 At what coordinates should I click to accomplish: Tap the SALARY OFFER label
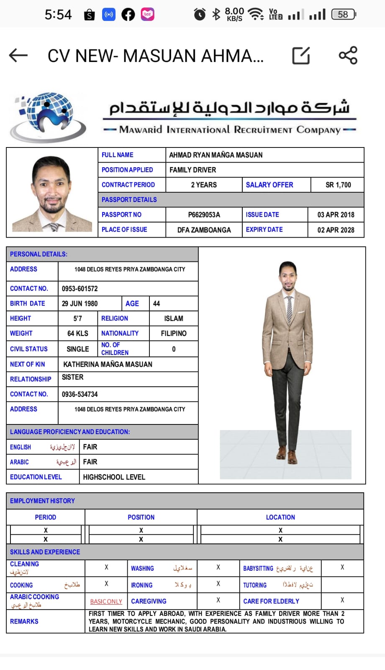[x=269, y=185]
